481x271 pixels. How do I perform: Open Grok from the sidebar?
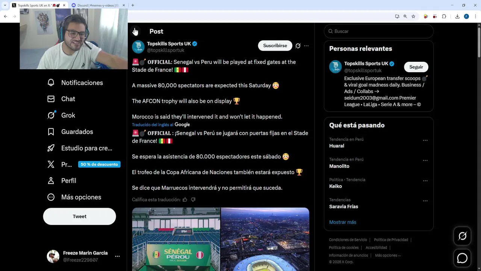pyautogui.click(x=61, y=115)
